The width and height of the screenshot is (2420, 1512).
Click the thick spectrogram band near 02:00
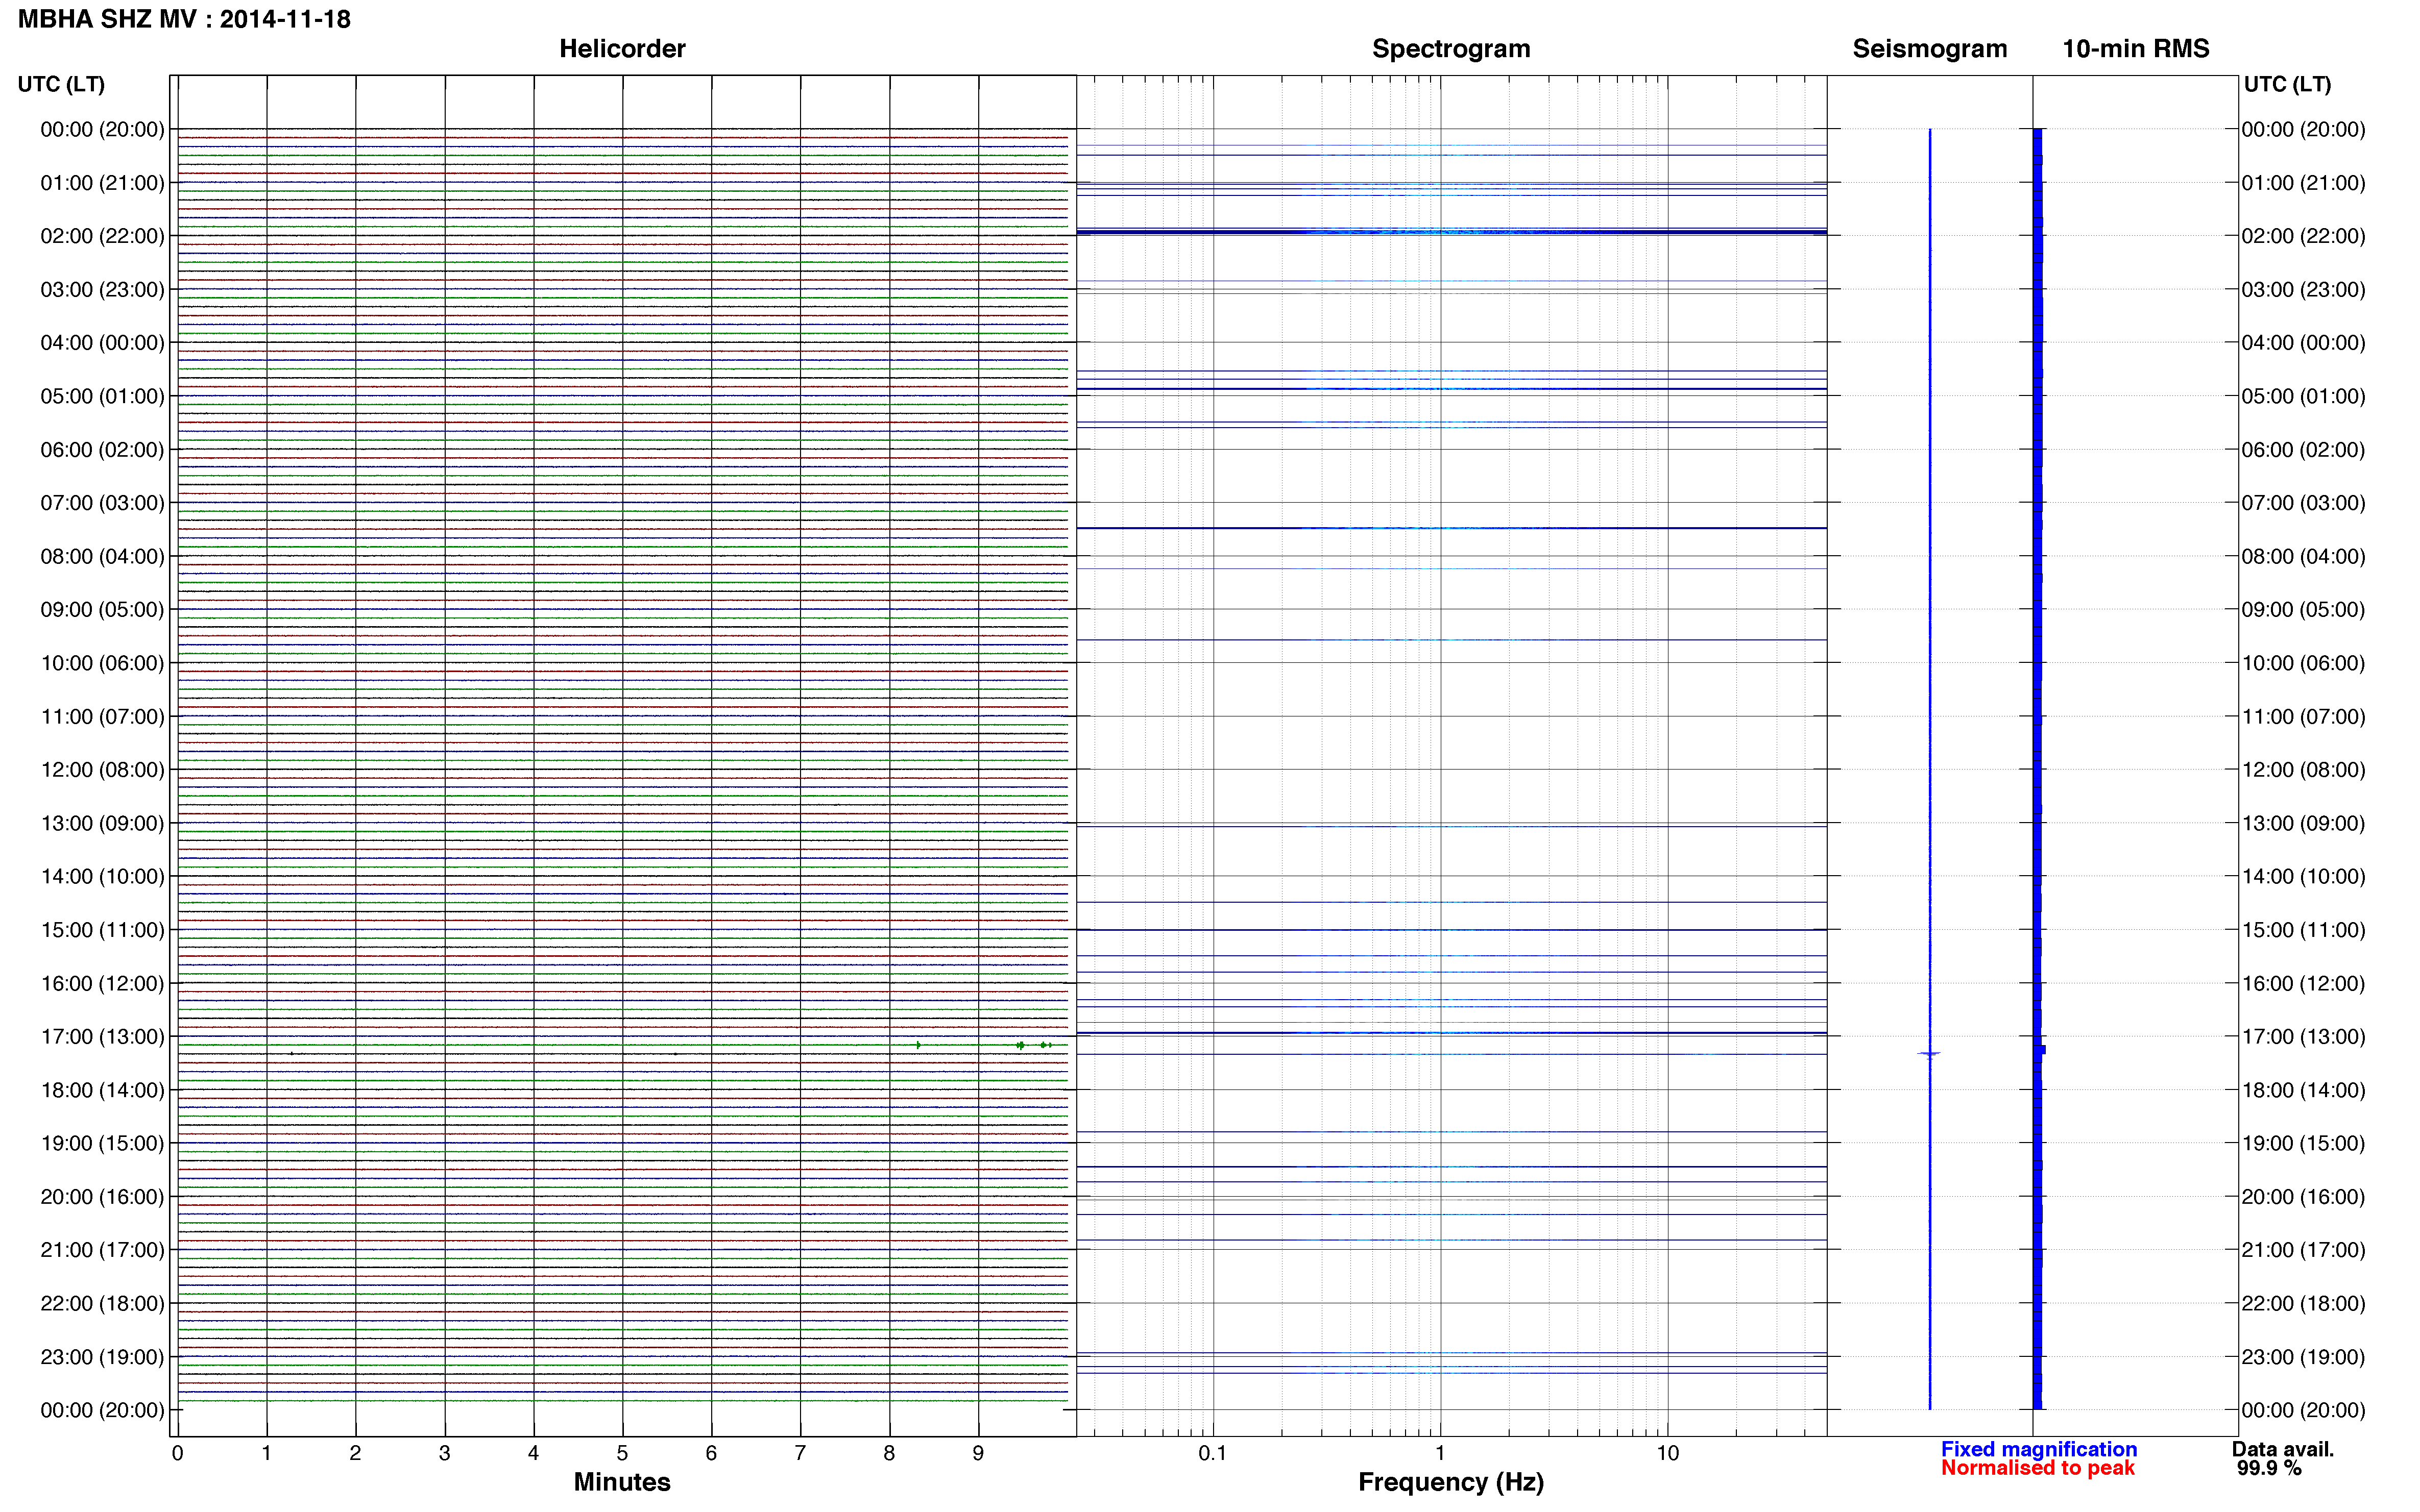(1451, 232)
